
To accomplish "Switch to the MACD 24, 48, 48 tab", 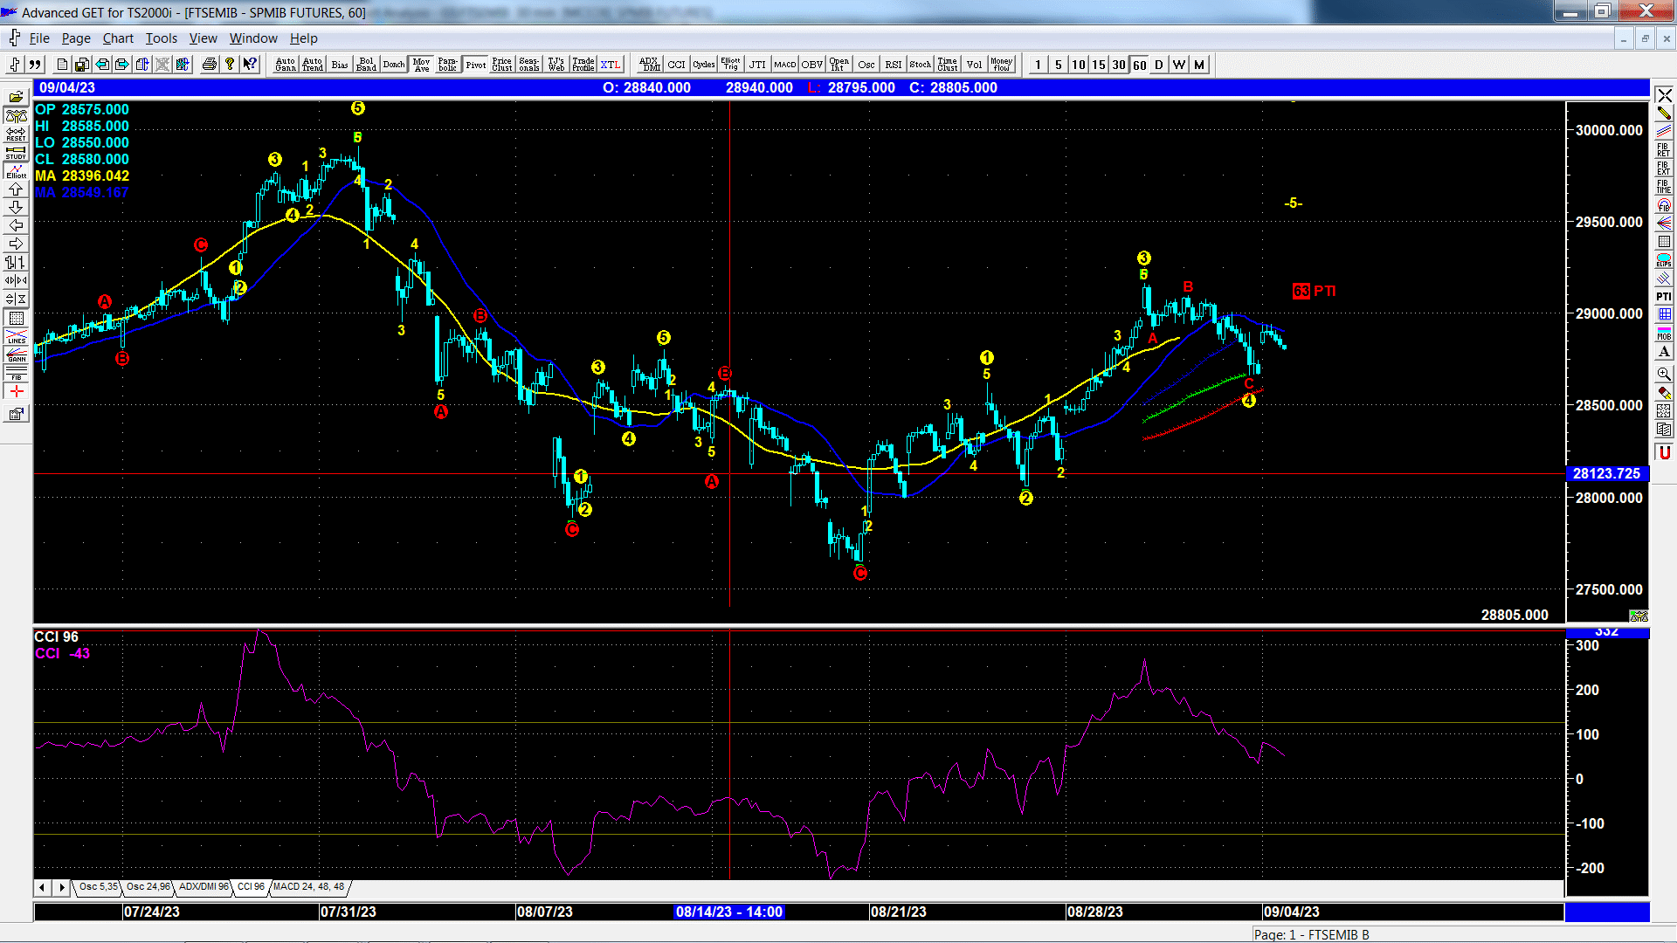I will pyautogui.click(x=308, y=886).
